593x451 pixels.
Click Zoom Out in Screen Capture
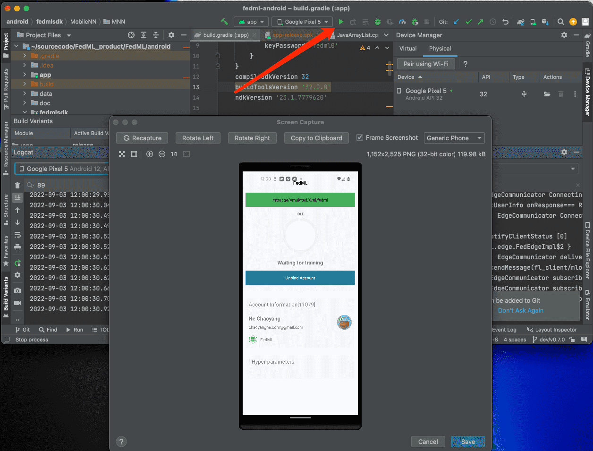coord(162,154)
